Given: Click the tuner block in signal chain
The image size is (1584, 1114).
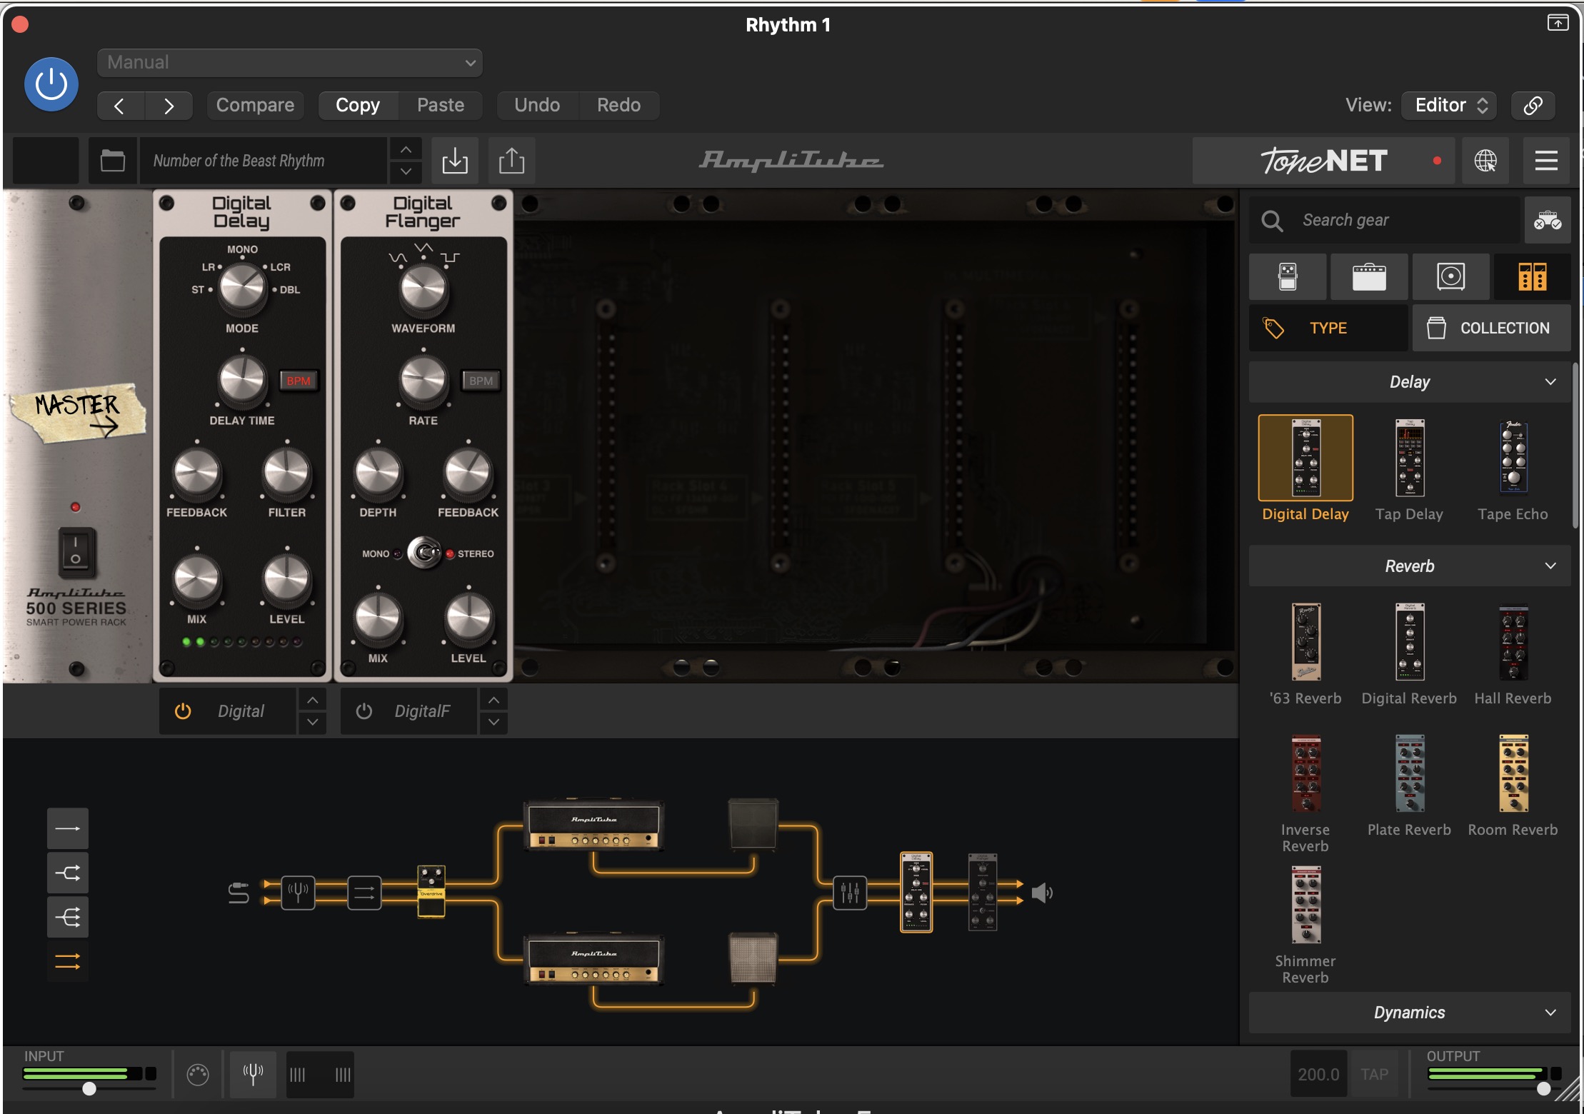Looking at the screenshot, I should (298, 892).
